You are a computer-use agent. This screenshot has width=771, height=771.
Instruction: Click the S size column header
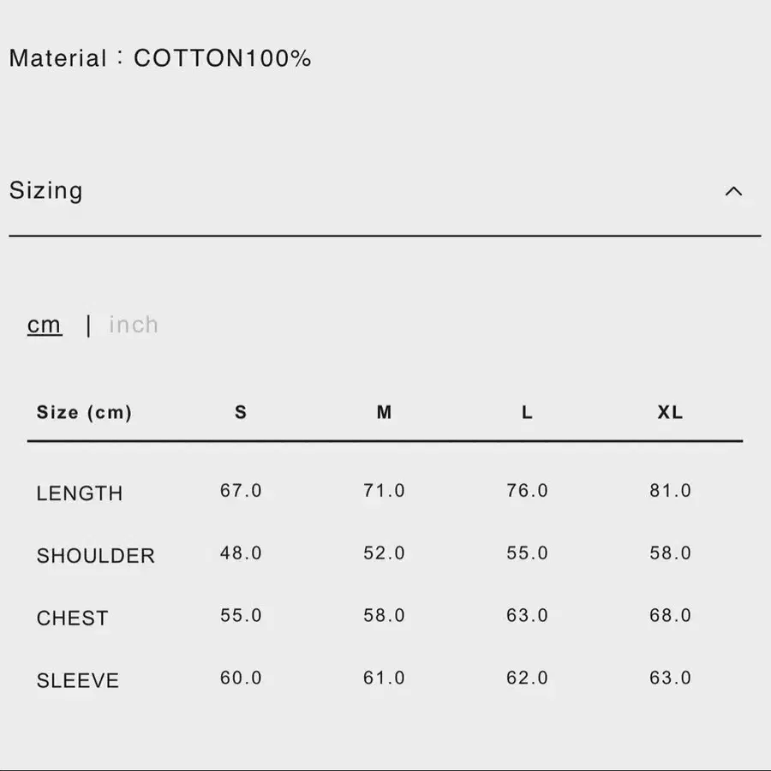pos(241,412)
